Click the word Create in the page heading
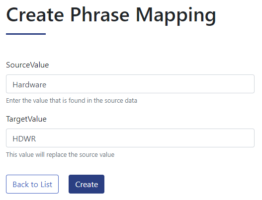The width and height of the screenshot is (262, 200). pyautogui.click(x=35, y=15)
